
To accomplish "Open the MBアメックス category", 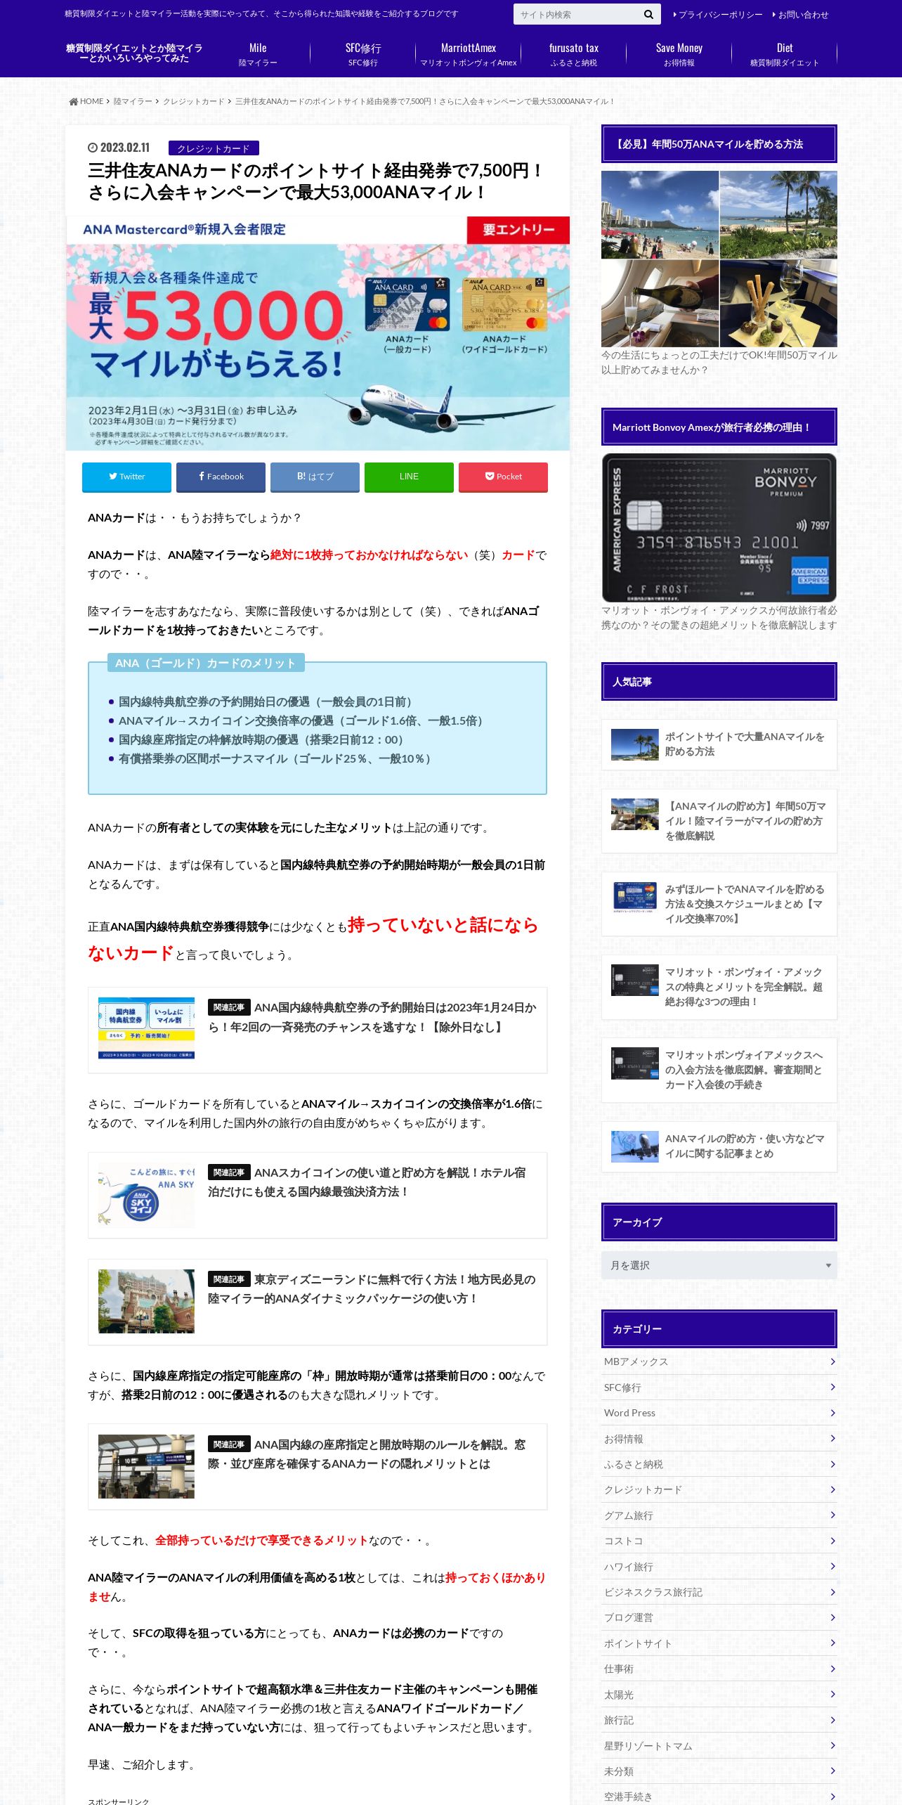I will [x=719, y=1361].
